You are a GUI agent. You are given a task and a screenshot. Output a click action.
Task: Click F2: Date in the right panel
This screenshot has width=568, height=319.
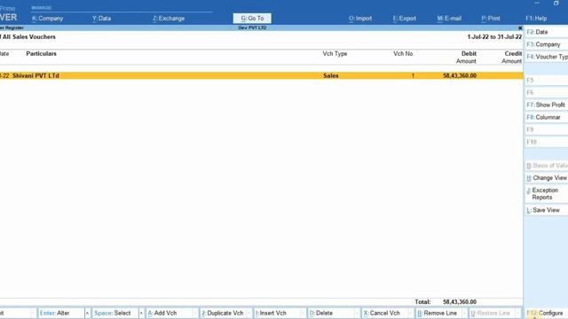pos(547,32)
